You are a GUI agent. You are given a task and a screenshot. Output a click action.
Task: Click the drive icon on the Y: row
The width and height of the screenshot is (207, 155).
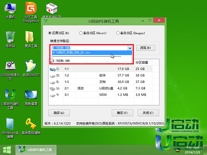click(52, 95)
